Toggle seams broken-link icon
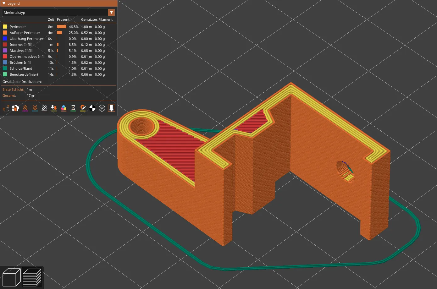 44,108
